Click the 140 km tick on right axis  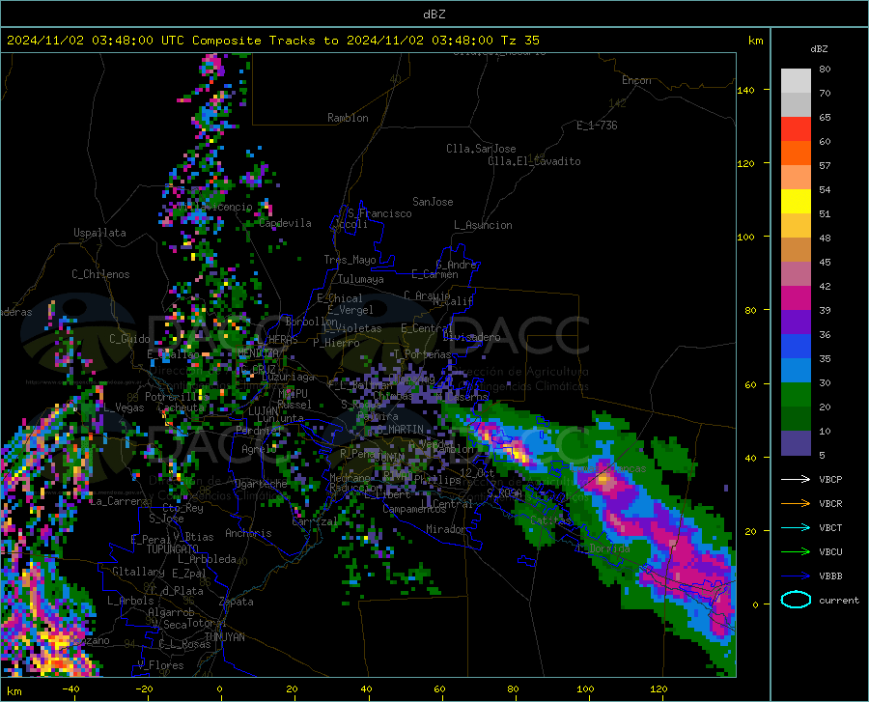[745, 90]
